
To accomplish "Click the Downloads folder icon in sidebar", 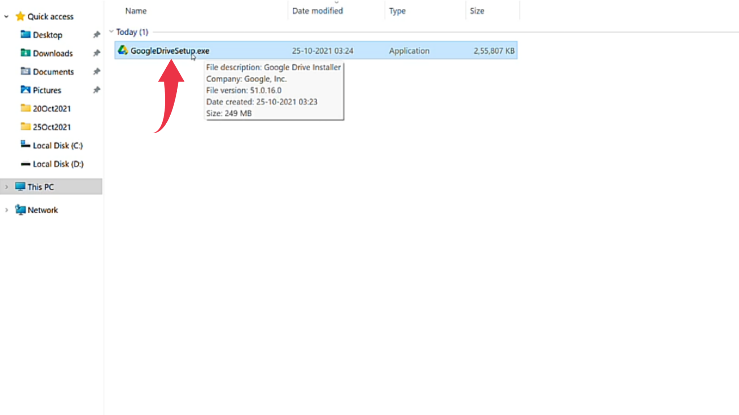I will (x=25, y=53).
